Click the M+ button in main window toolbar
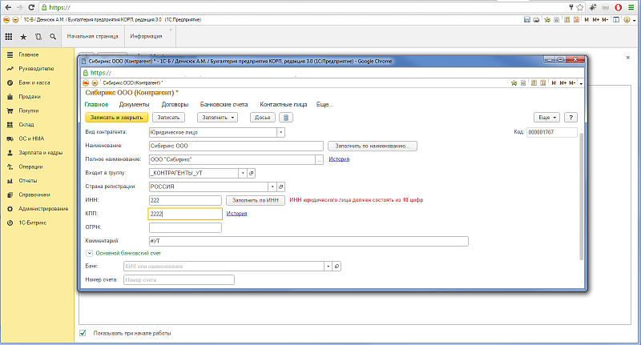The width and height of the screenshot is (641, 345). click(x=595, y=19)
